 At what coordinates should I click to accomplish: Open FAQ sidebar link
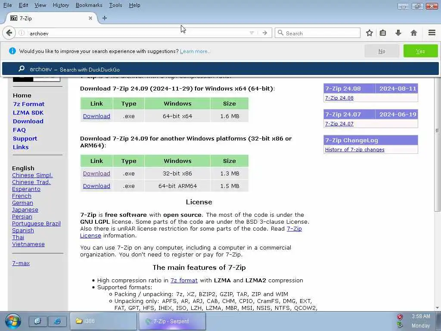[x=19, y=130]
